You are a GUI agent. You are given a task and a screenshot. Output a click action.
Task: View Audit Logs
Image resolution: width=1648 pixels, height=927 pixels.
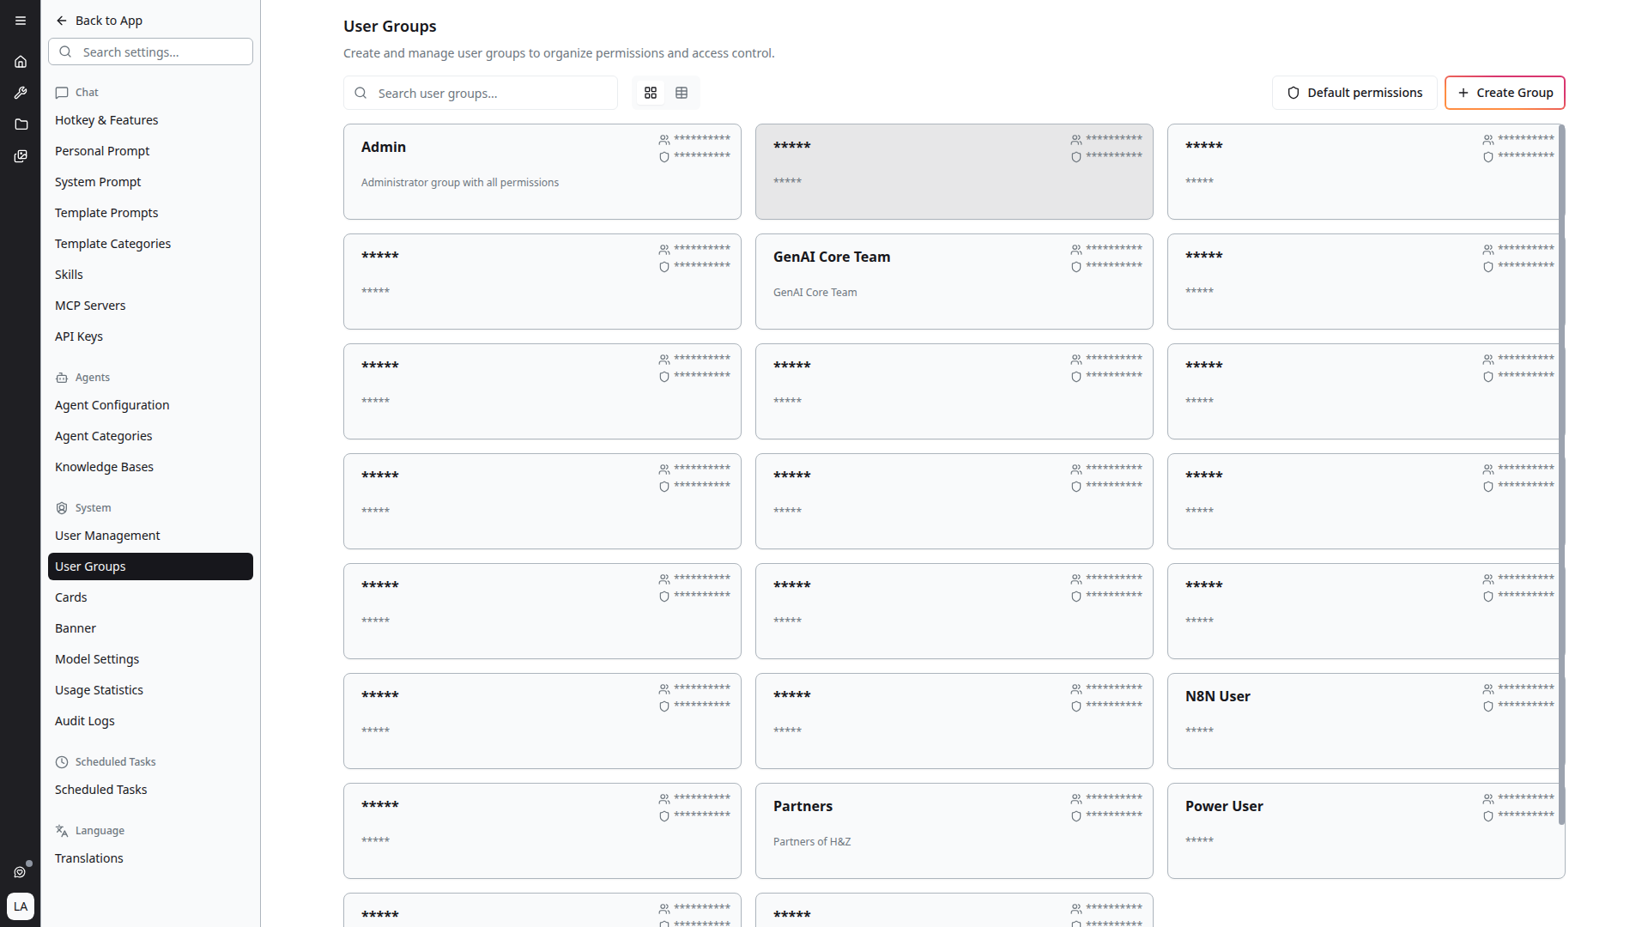coord(150,721)
